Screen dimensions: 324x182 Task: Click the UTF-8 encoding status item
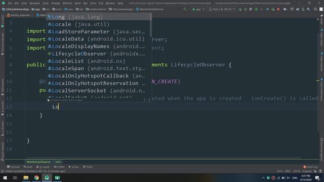coord(296,171)
